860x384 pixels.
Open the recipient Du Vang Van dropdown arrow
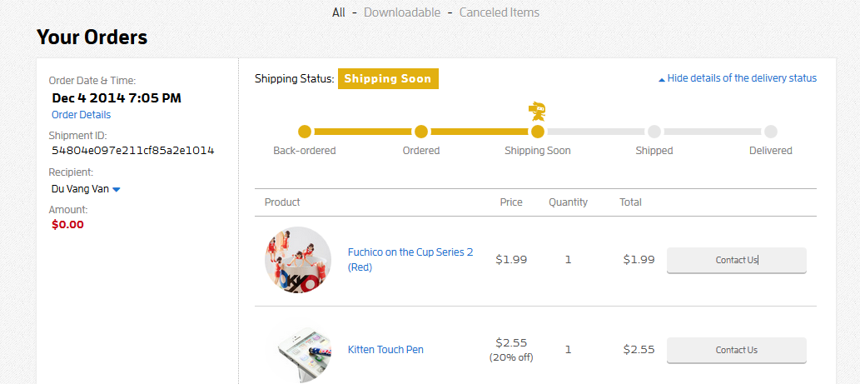117,190
